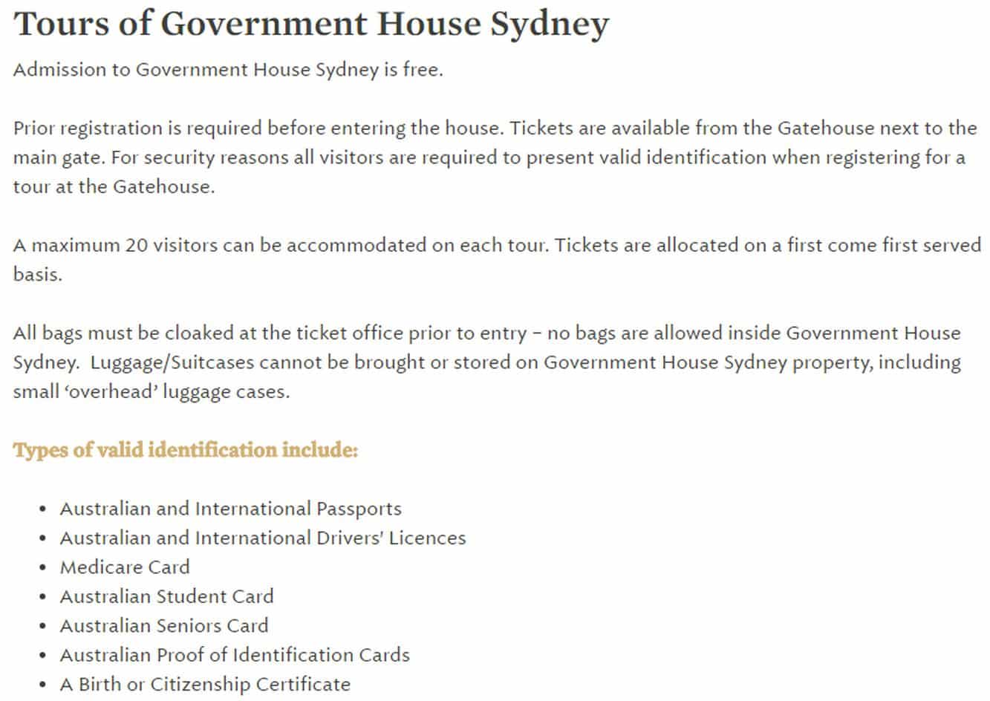Click the 'Prior registration is required' sentence
990x701 pixels.
pyautogui.click(x=260, y=128)
